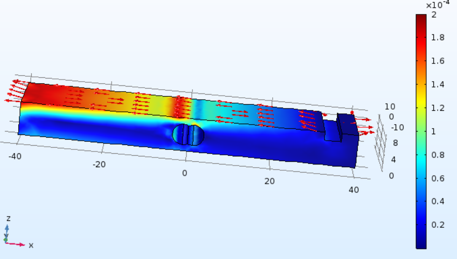Click the dark red surface at beam's top left
This screenshot has height=259, width=457.
(43, 93)
